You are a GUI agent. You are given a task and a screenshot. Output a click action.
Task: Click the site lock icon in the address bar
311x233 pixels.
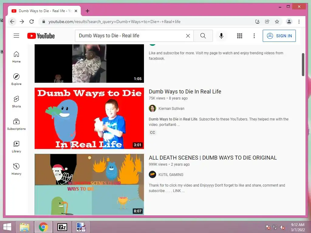point(44,22)
